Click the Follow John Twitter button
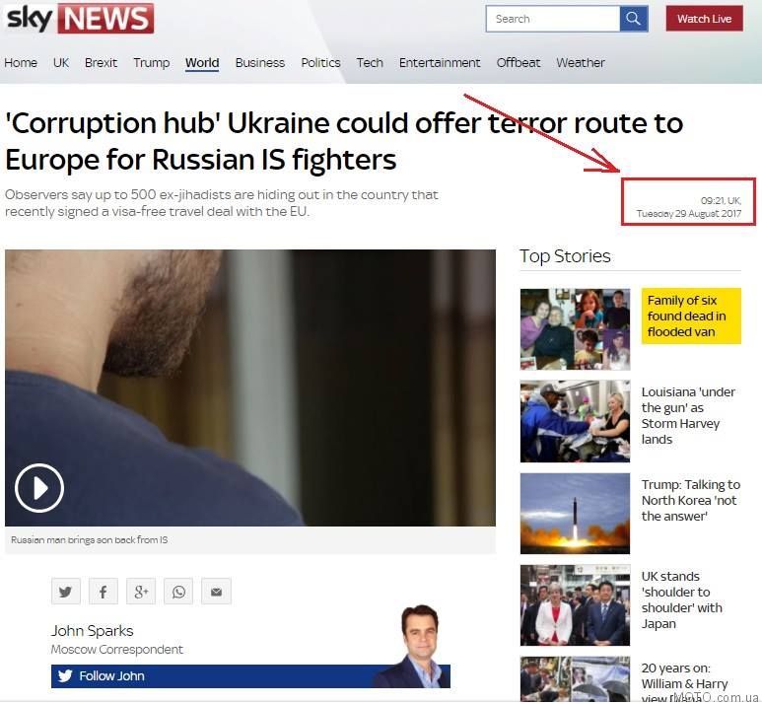The image size is (762, 704). click(x=250, y=675)
